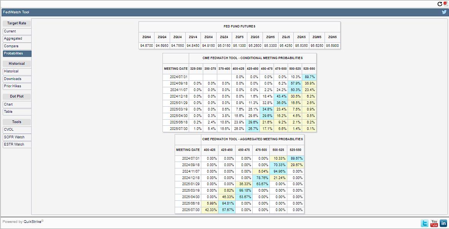
Task: Select the Probabilities menu item
Action: click(17, 54)
